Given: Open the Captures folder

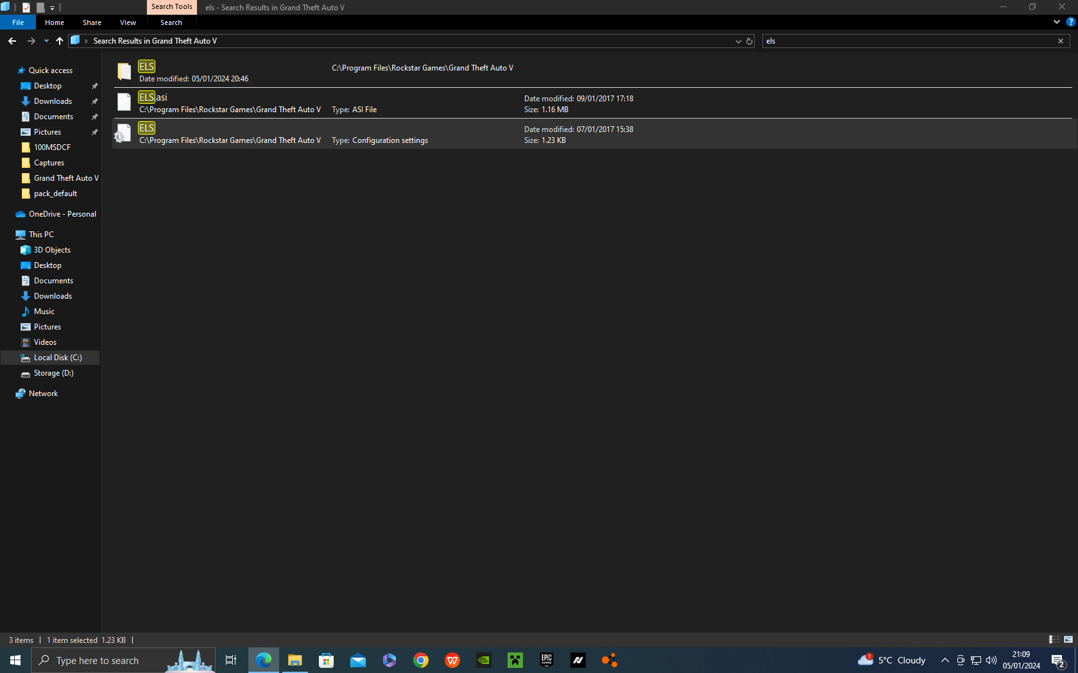Looking at the screenshot, I should pyautogui.click(x=49, y=163).
